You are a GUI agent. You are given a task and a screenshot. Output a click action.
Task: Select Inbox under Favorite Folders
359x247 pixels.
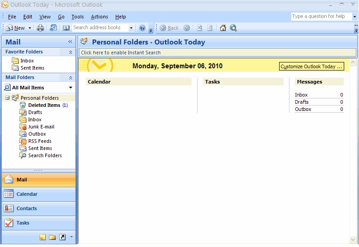click(23, 61)
